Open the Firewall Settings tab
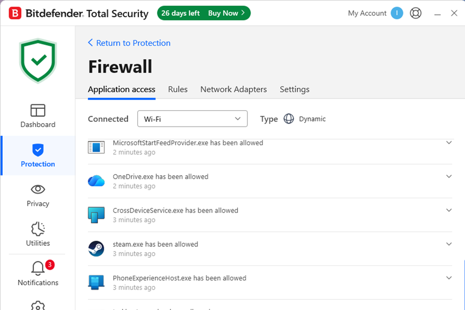 point(294,89)
